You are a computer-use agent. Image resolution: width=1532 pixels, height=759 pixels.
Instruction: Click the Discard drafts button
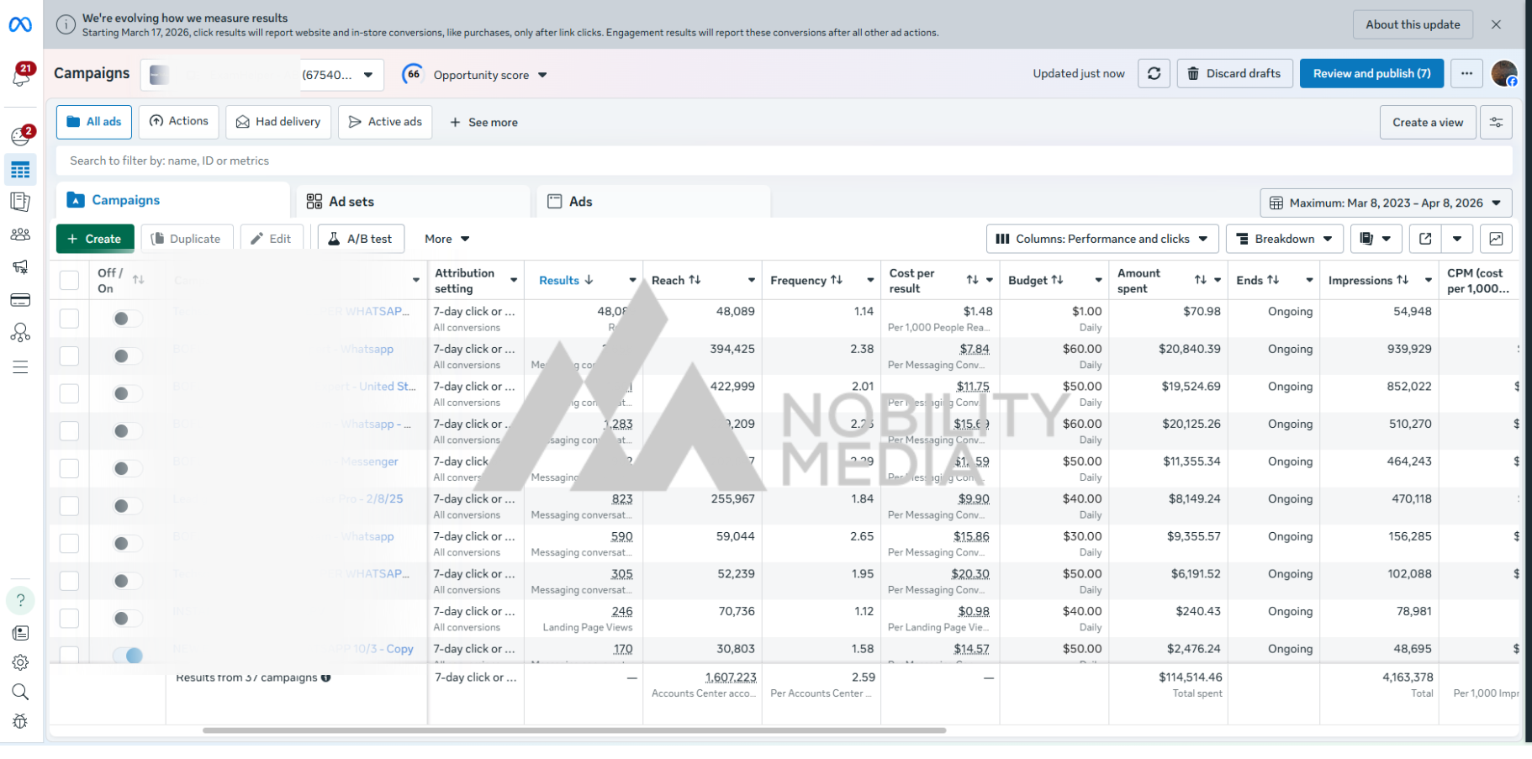[1234, 74]
